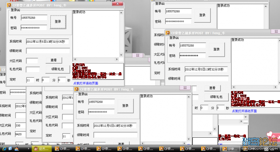
Task: Focus the 礼包代码 field containing 9420
Action: [x=20, y=134]
